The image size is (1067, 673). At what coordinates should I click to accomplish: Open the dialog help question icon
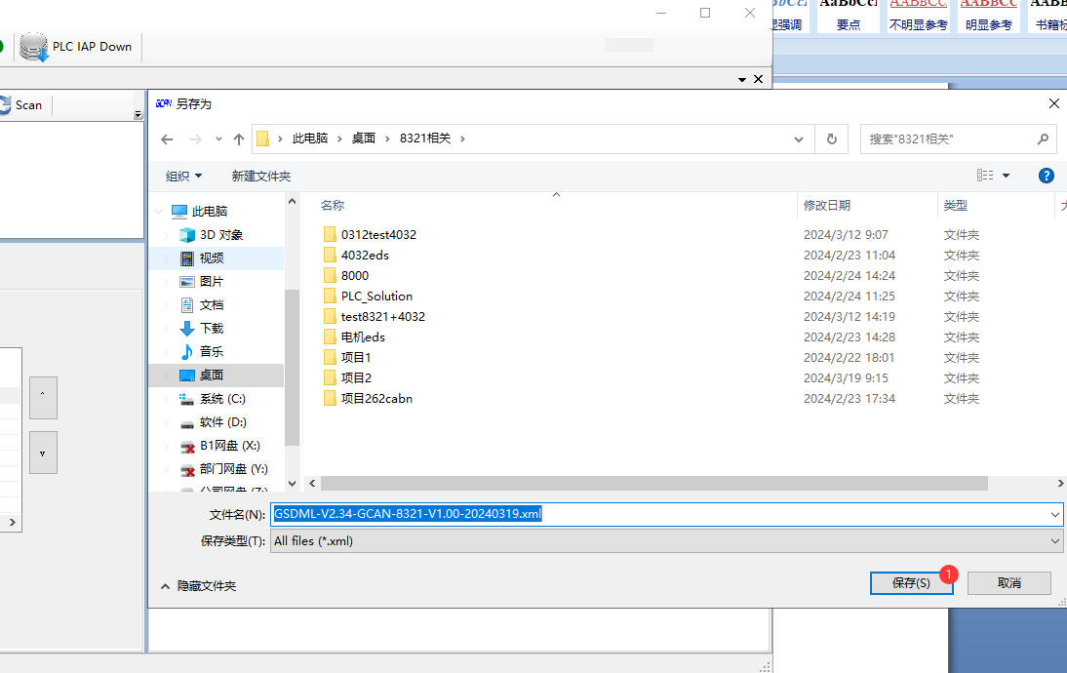click(x=1046, y=176)
